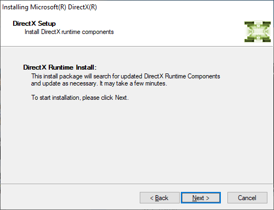Click the DirectX Runtime Install heading

pyautogui.click(x=60, y=67)
